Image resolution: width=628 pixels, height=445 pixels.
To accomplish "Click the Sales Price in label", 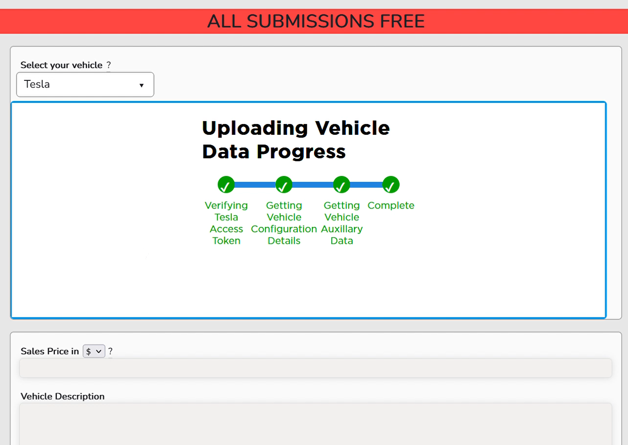I will (x=49, y=351).
